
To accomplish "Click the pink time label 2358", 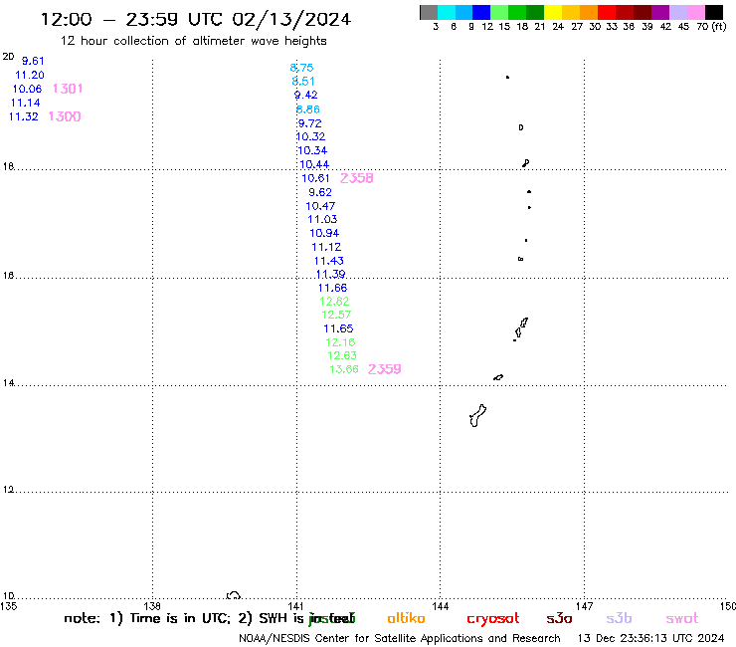I will [357, 178].
